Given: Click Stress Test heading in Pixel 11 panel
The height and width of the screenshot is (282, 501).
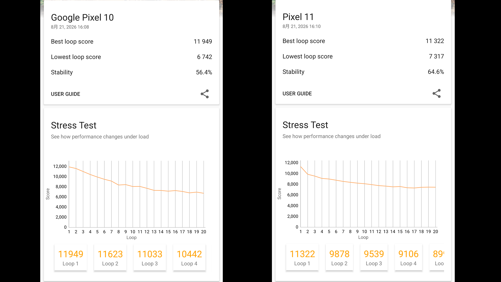Looking at the screenshot, I should (x=305, y=125).
